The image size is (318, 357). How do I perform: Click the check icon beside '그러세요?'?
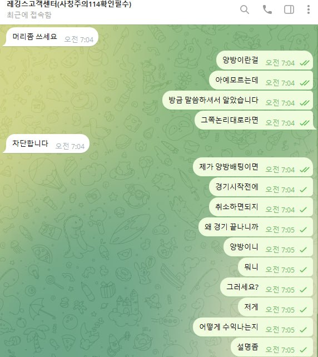[x=303, y=290]
